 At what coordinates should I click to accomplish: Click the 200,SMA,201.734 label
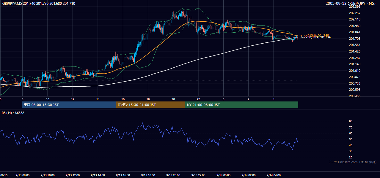pos(315,37)
